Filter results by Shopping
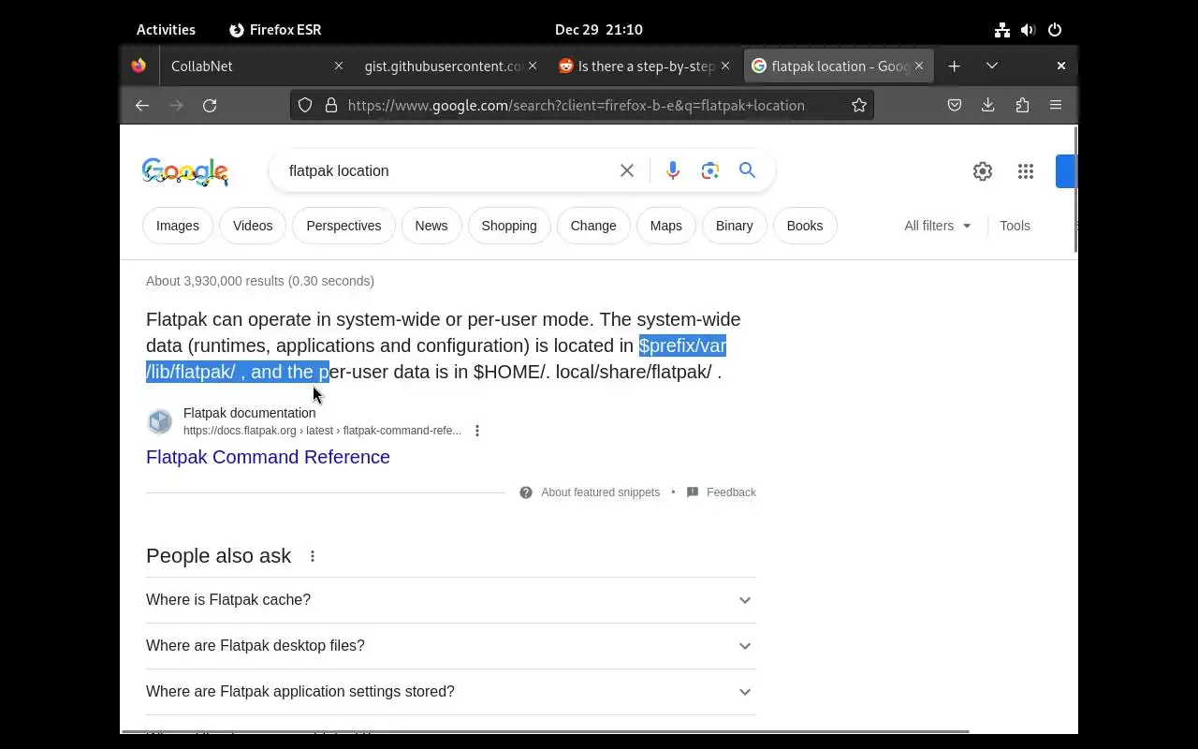The height and width of the screenshot is (749, 1198). (509, 226)
